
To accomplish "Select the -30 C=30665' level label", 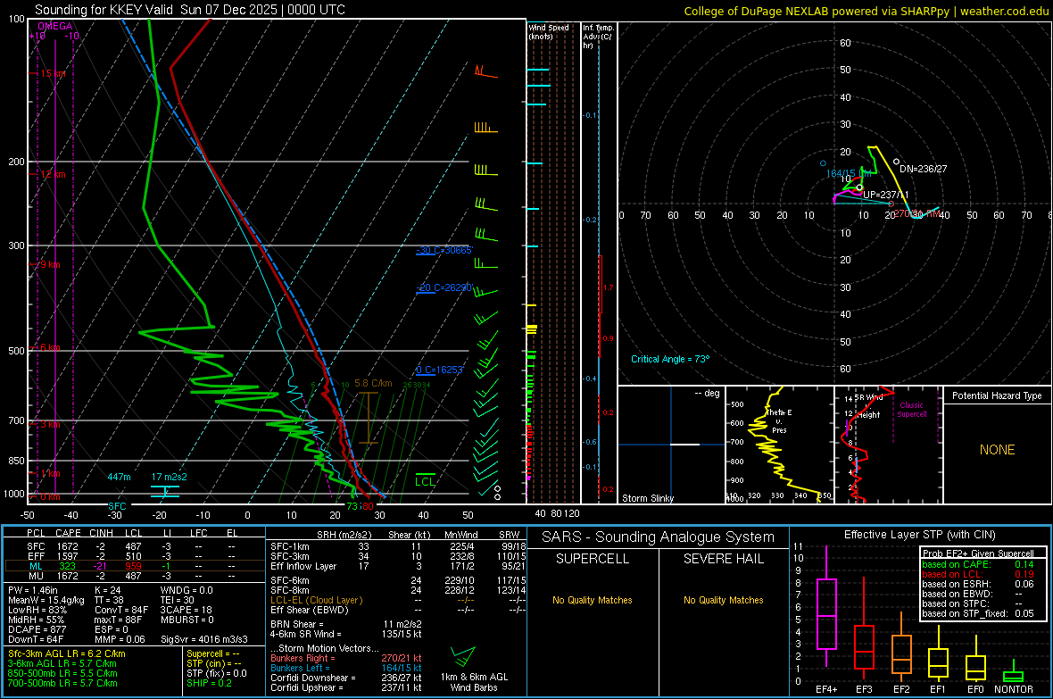I will click(x=444, y=250).
